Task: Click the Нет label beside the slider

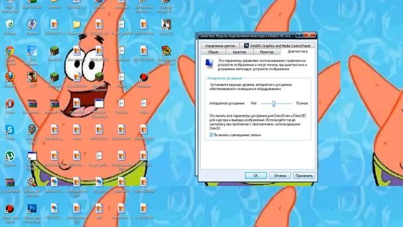Action: pos(254,103)
